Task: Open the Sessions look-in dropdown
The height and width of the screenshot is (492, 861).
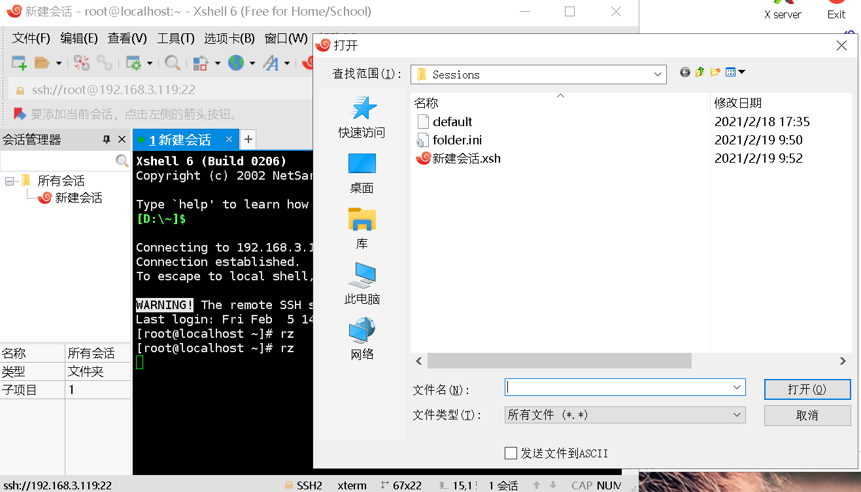Action: pyautogui.click(x=658, y=74)
